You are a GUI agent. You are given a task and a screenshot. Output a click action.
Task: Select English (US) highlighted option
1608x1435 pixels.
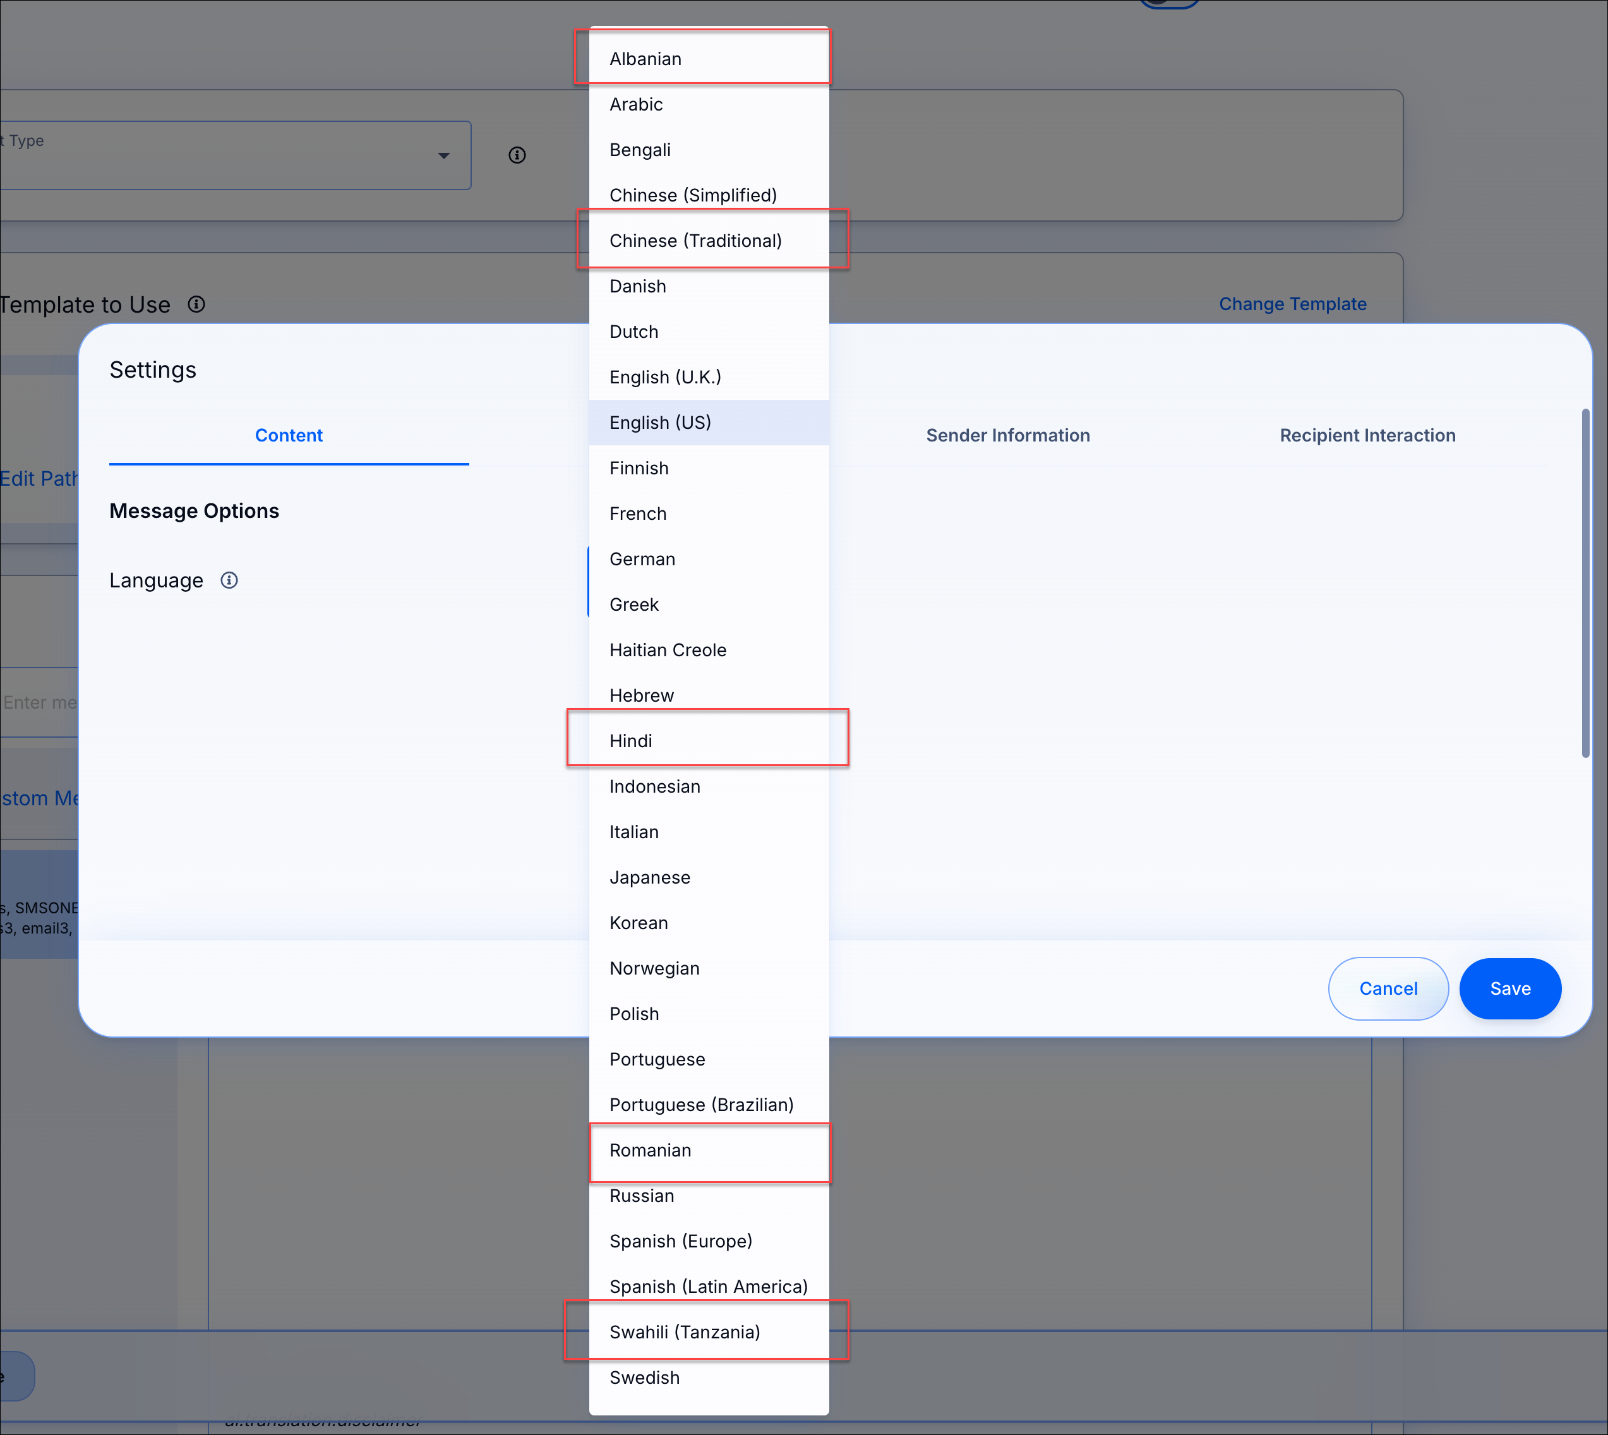[x=661, y=423]
